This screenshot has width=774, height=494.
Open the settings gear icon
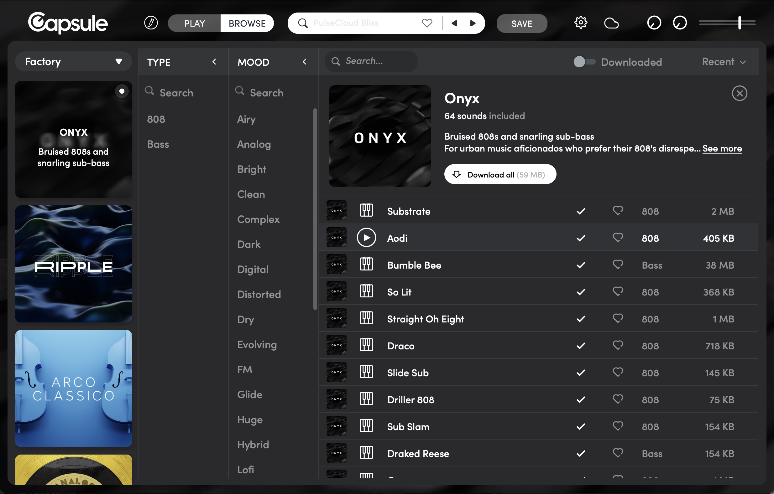pos(580,23)
